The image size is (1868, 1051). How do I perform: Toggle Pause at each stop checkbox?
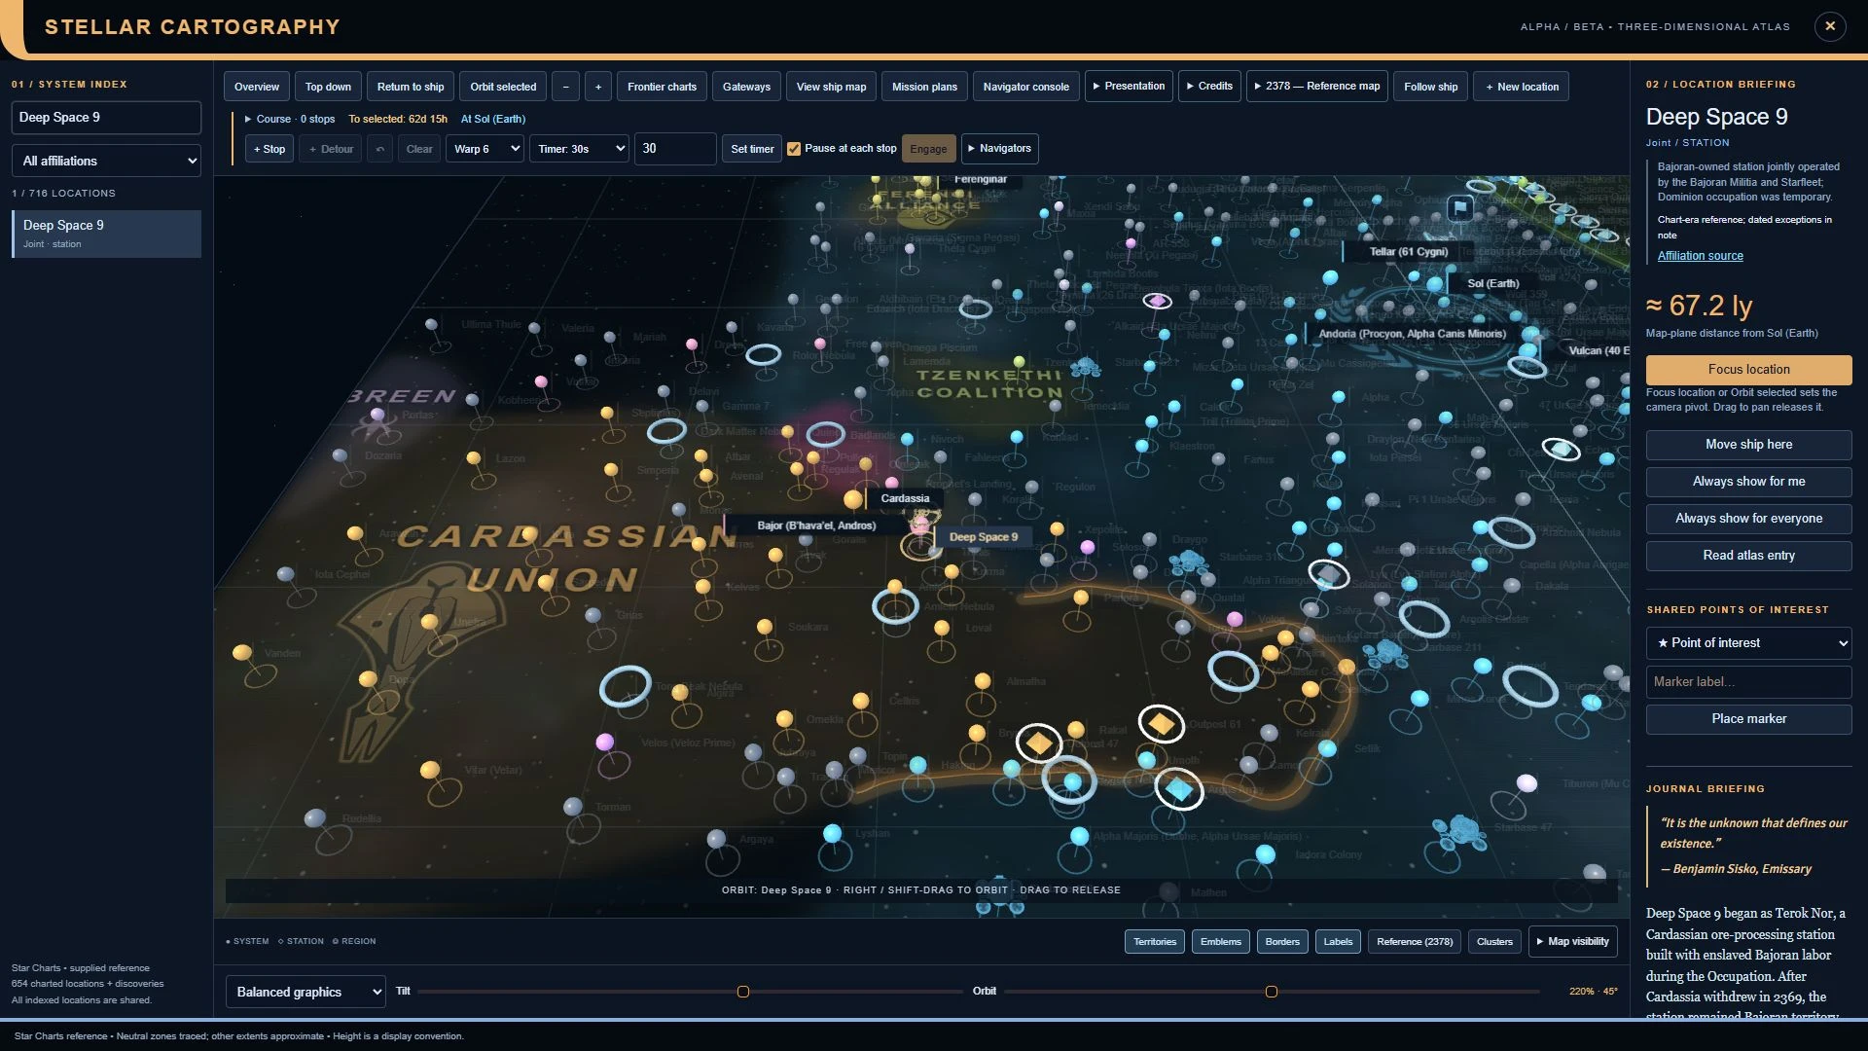[794, 149]
